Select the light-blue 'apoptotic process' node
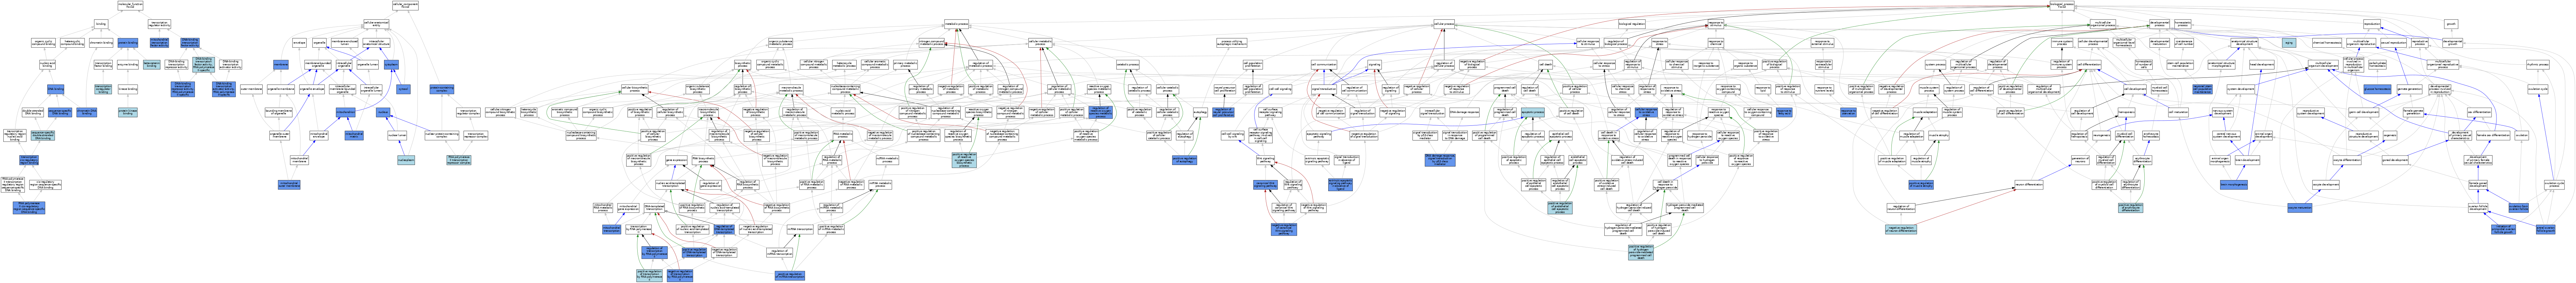The width and height of the screenshot is (2576, 283). 1533,112
